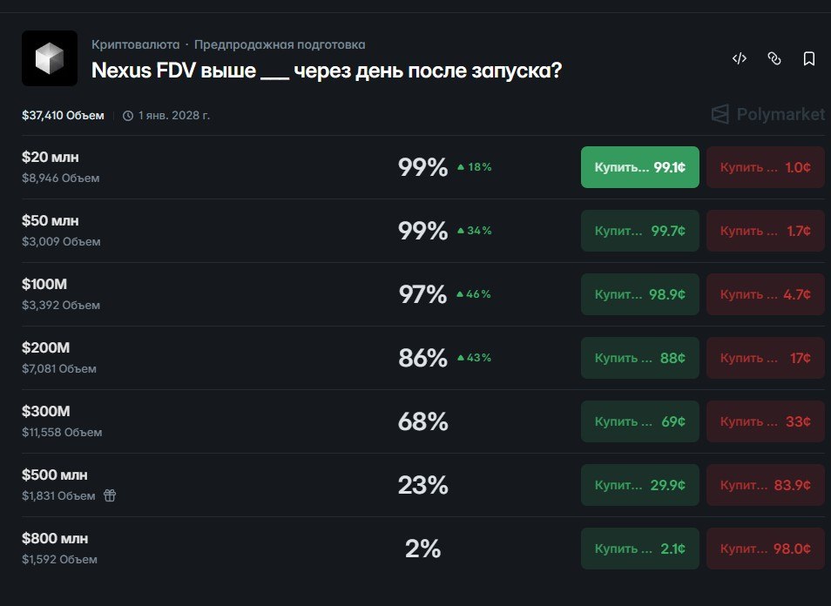Open the Криптовалюта category link

pyautogui.click(x=135, y=44)
